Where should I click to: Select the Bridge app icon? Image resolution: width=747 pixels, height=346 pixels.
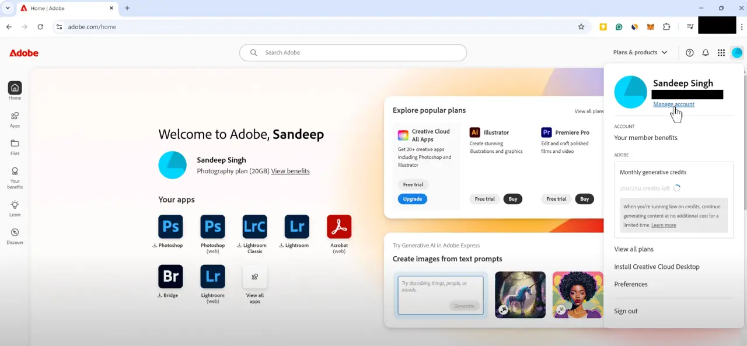coord(170,276)
